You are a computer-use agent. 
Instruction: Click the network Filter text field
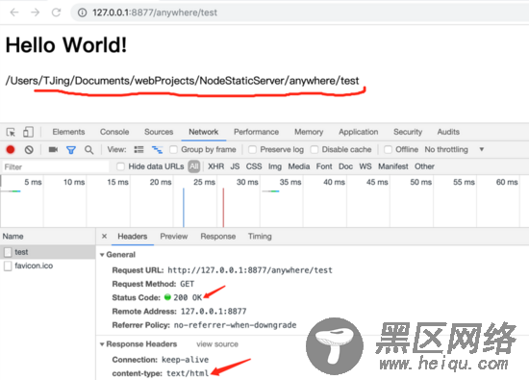pyautogui.click(x=56, y=166)
